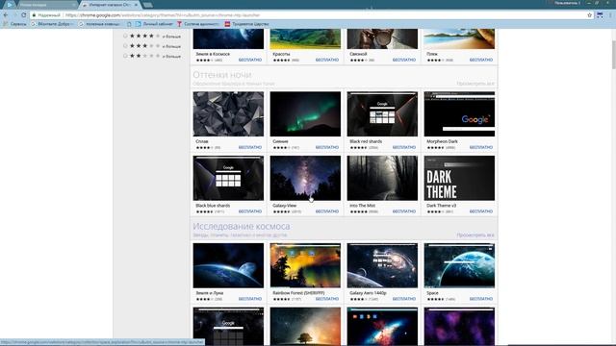
Task: Click the Black red shards title text
Action: click(x=366, y=141)
